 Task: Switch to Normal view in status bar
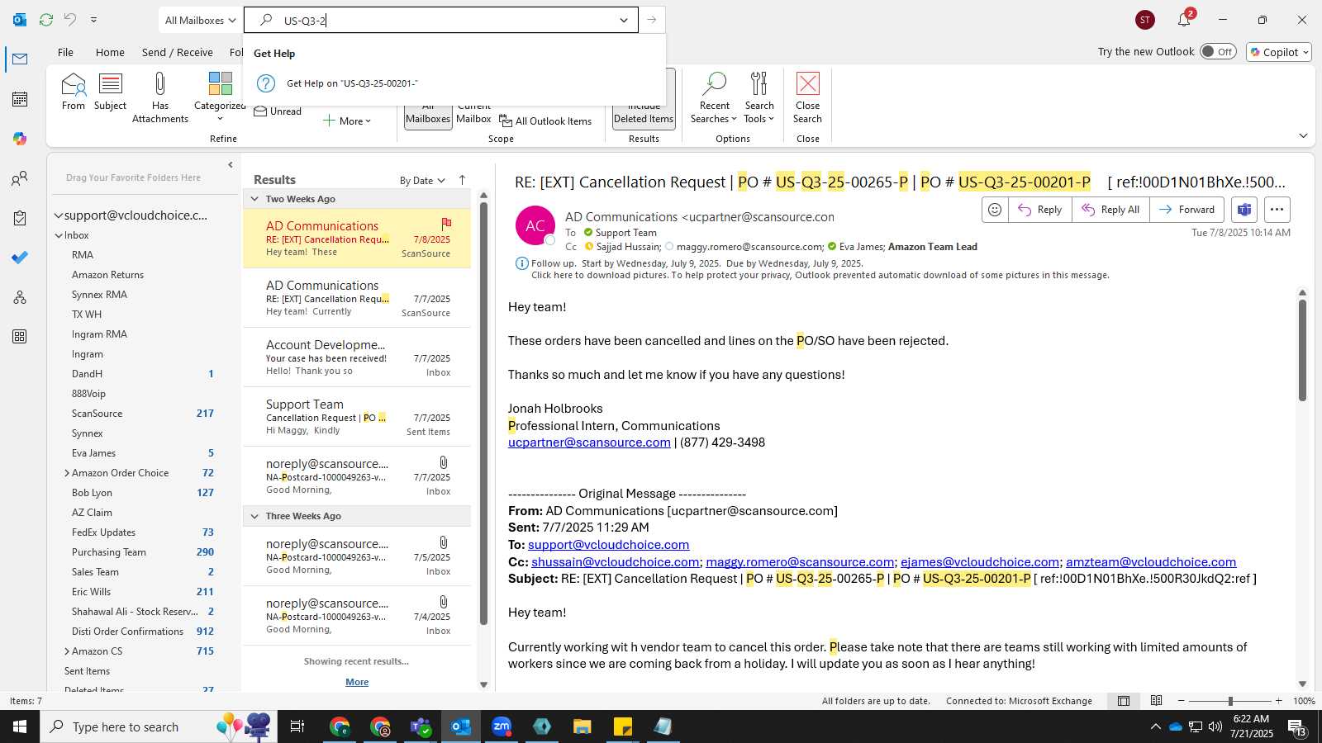[x=1124, y=701]
